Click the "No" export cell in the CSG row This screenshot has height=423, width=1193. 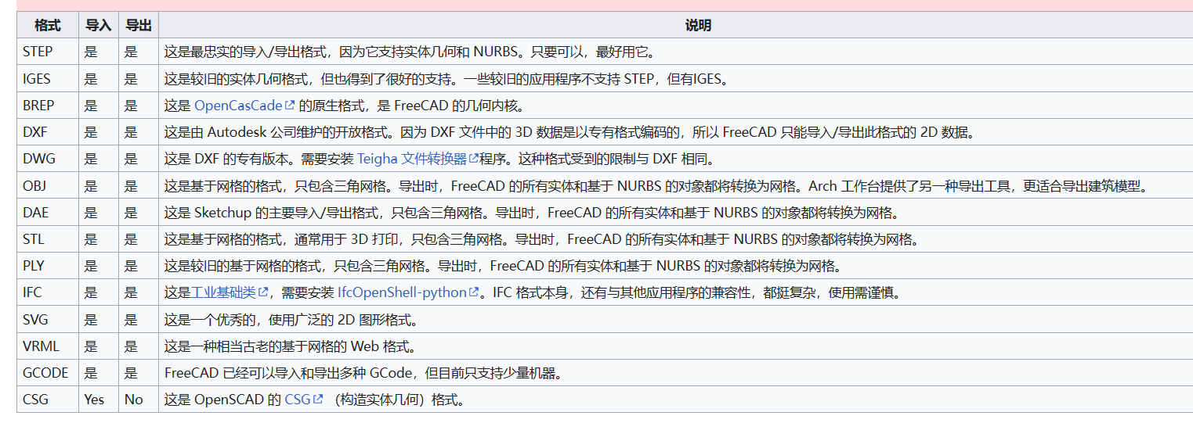click(x=134, y=400)
